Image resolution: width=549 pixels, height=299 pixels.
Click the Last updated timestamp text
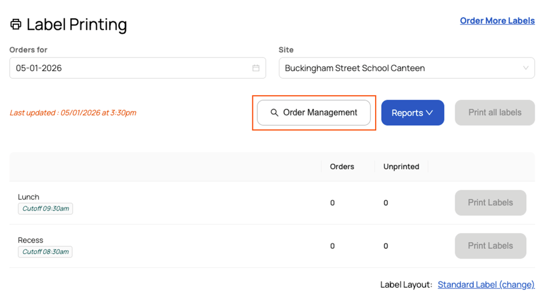coord(73,113)
